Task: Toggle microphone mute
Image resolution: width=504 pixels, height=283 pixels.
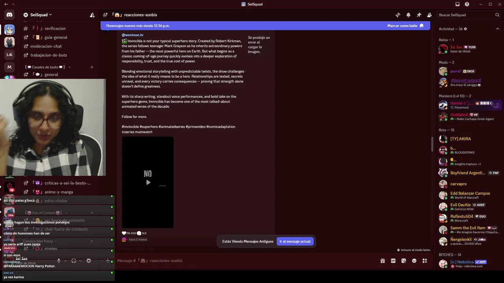Action: click(x=59, y=261)
